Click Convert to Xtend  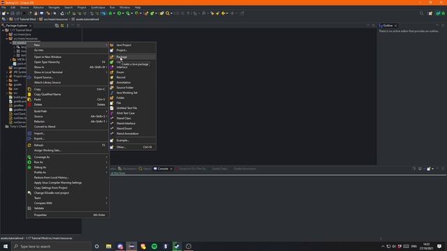68,127
